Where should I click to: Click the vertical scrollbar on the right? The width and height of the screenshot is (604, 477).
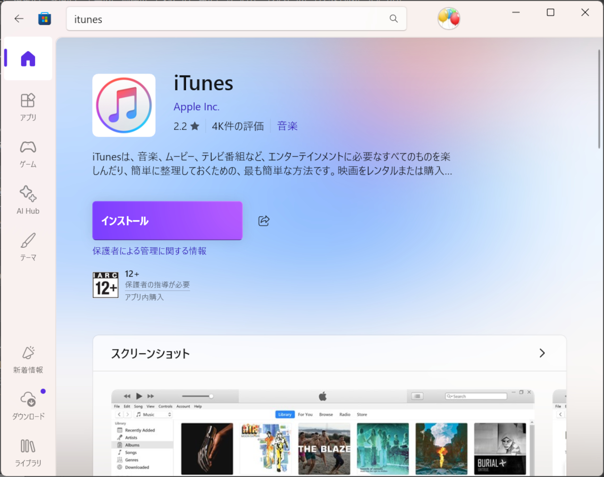599,98
